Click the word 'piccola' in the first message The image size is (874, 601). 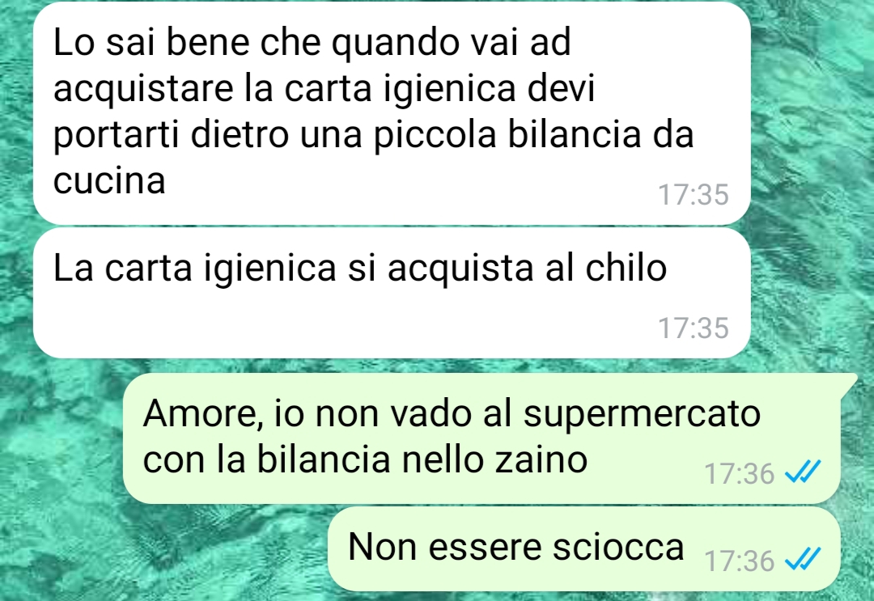click(435, 135)
